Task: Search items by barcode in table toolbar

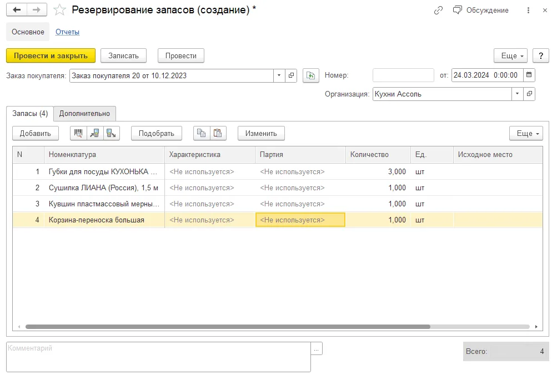Action: pos(78,133)
